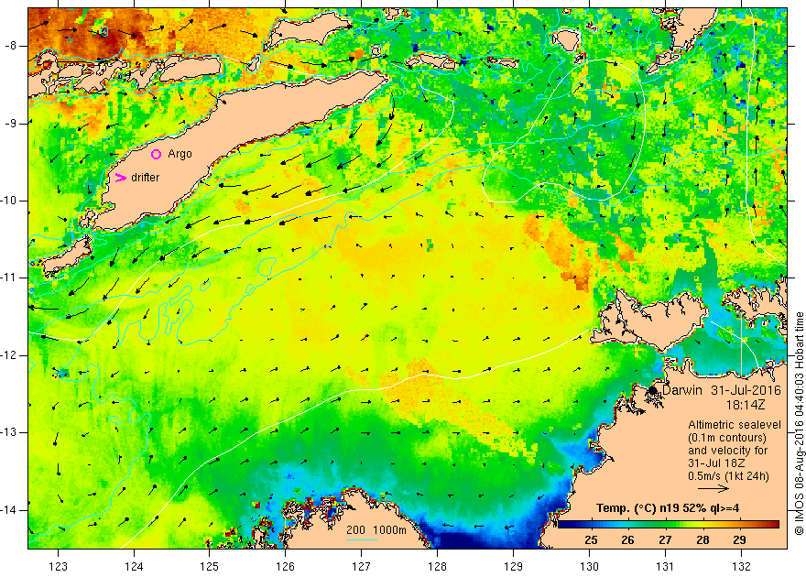Click the longitude axis label '125'
806x577 pixels.
[x=209, y=567]
